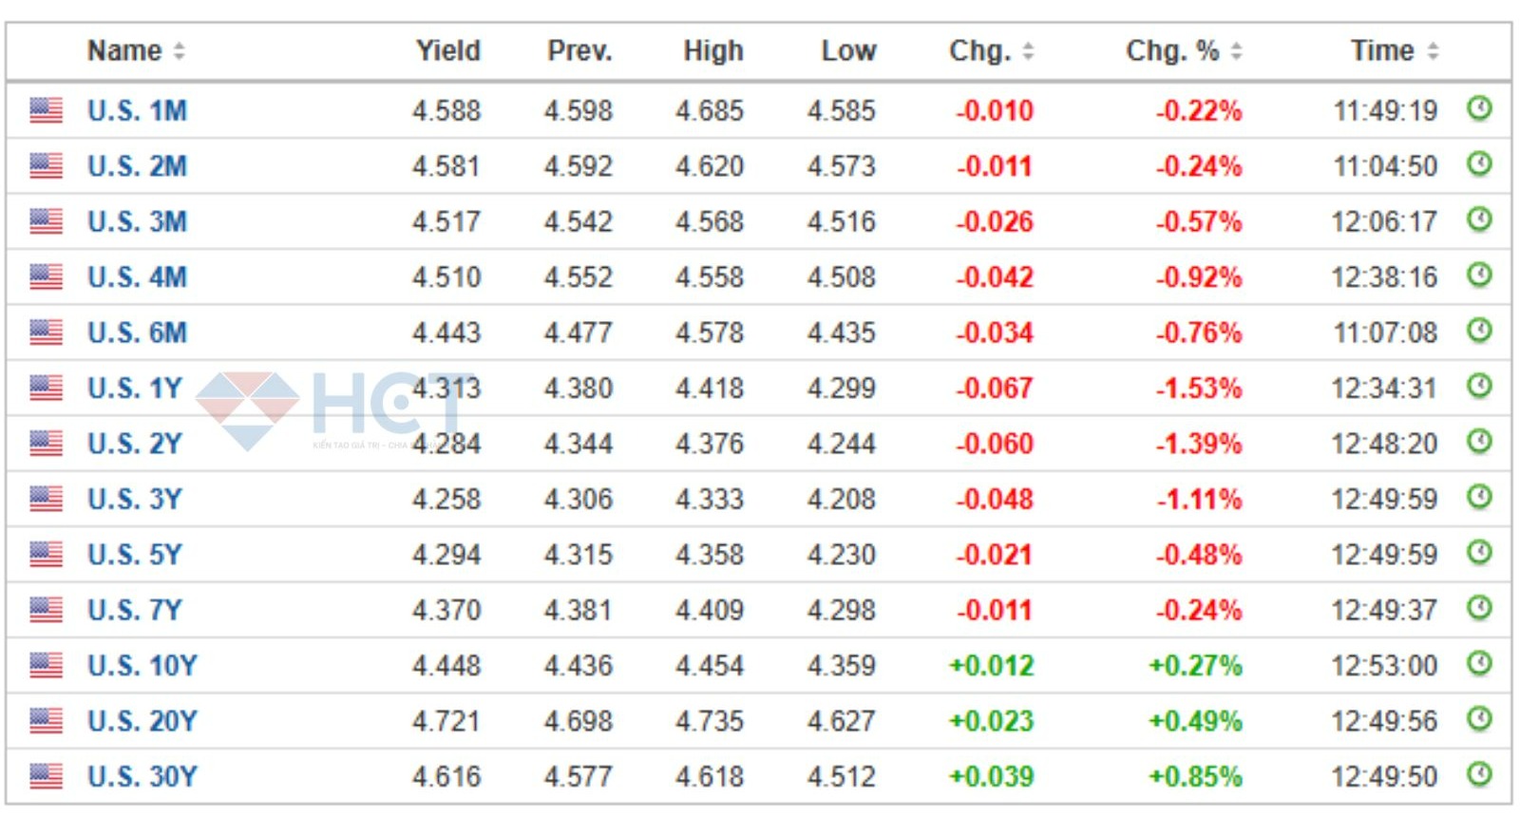Viewport: 1520px width, 816px height.
Task: Click the US flag icon next to U.S. 5Y
Action: click(x=46, y=554)
